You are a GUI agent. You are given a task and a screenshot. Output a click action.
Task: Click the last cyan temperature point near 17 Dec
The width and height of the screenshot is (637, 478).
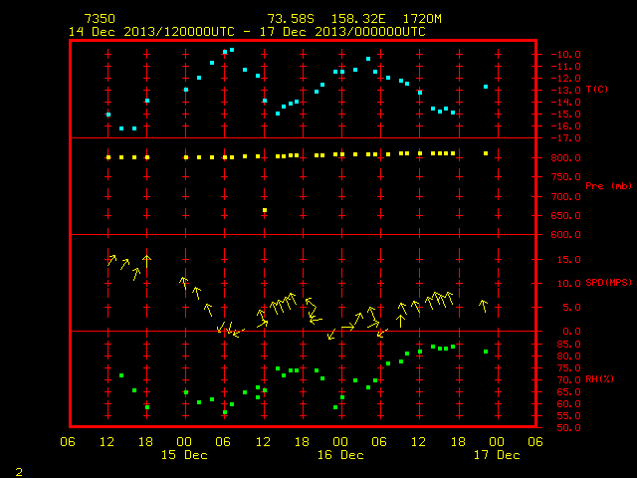click(486, 87)
